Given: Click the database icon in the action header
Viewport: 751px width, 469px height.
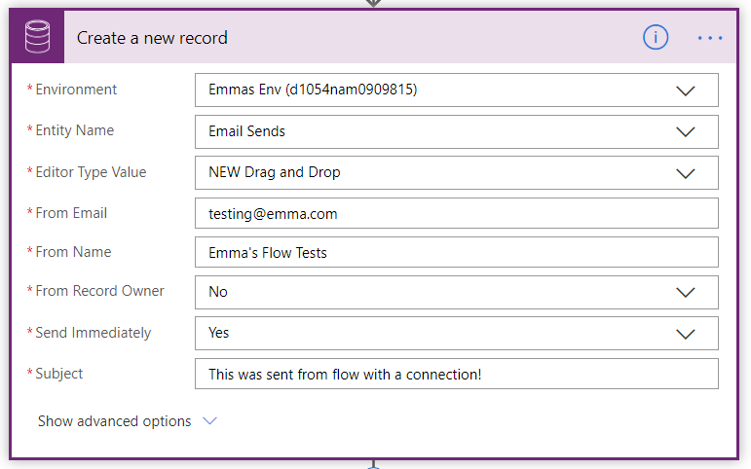Looking at the screenshot, I should click(37, 38).
